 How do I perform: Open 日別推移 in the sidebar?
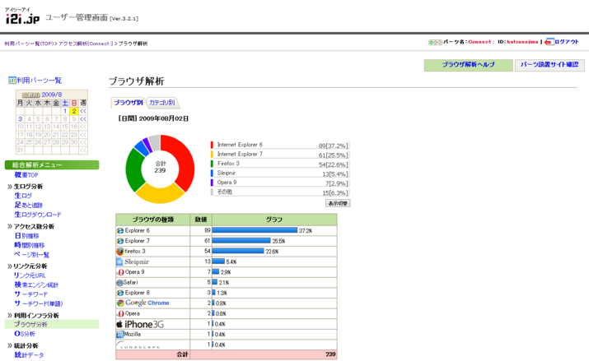(26, 236)
